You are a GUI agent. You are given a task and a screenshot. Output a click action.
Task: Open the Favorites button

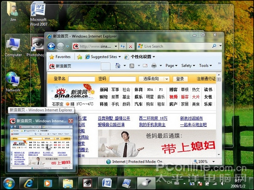(60, 57)
